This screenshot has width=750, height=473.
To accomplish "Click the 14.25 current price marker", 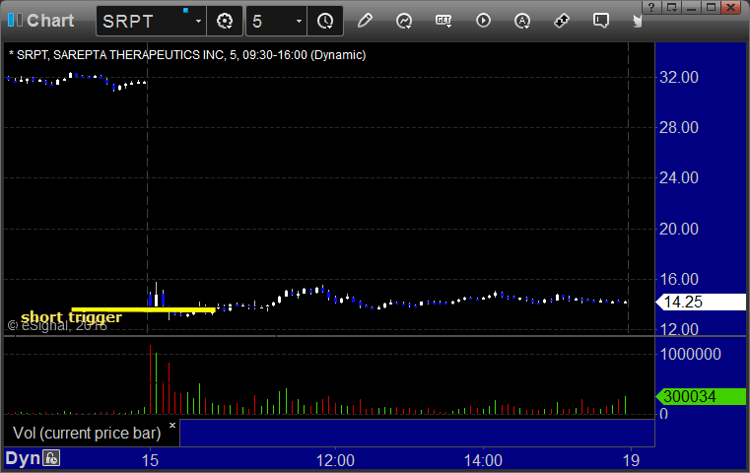I will 701,302.
